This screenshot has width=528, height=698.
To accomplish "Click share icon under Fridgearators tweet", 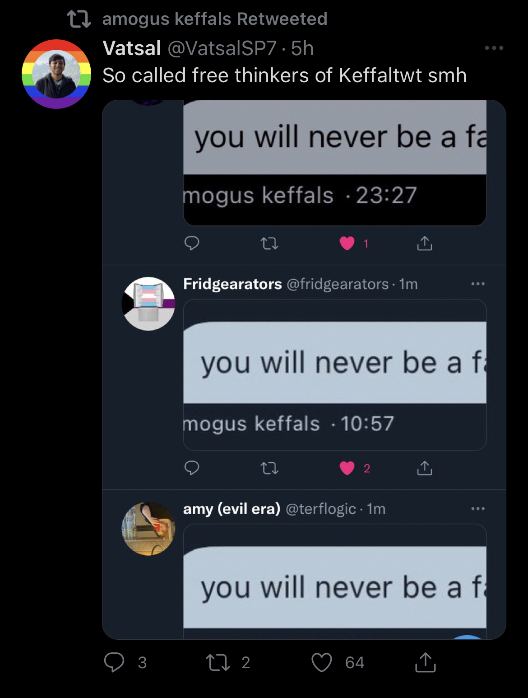I will click(x=425, y=468).
